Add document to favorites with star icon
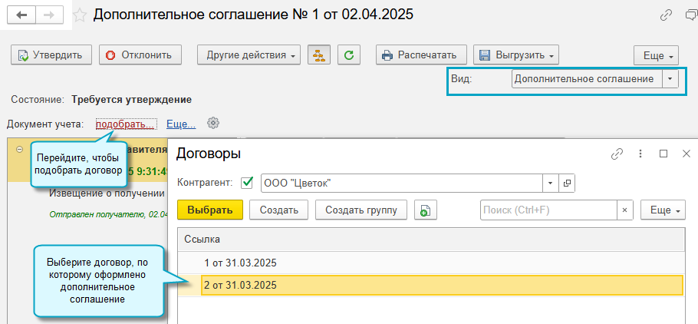Image resolution: width=698 pixels, height=324 pixels. coord(79,15)
